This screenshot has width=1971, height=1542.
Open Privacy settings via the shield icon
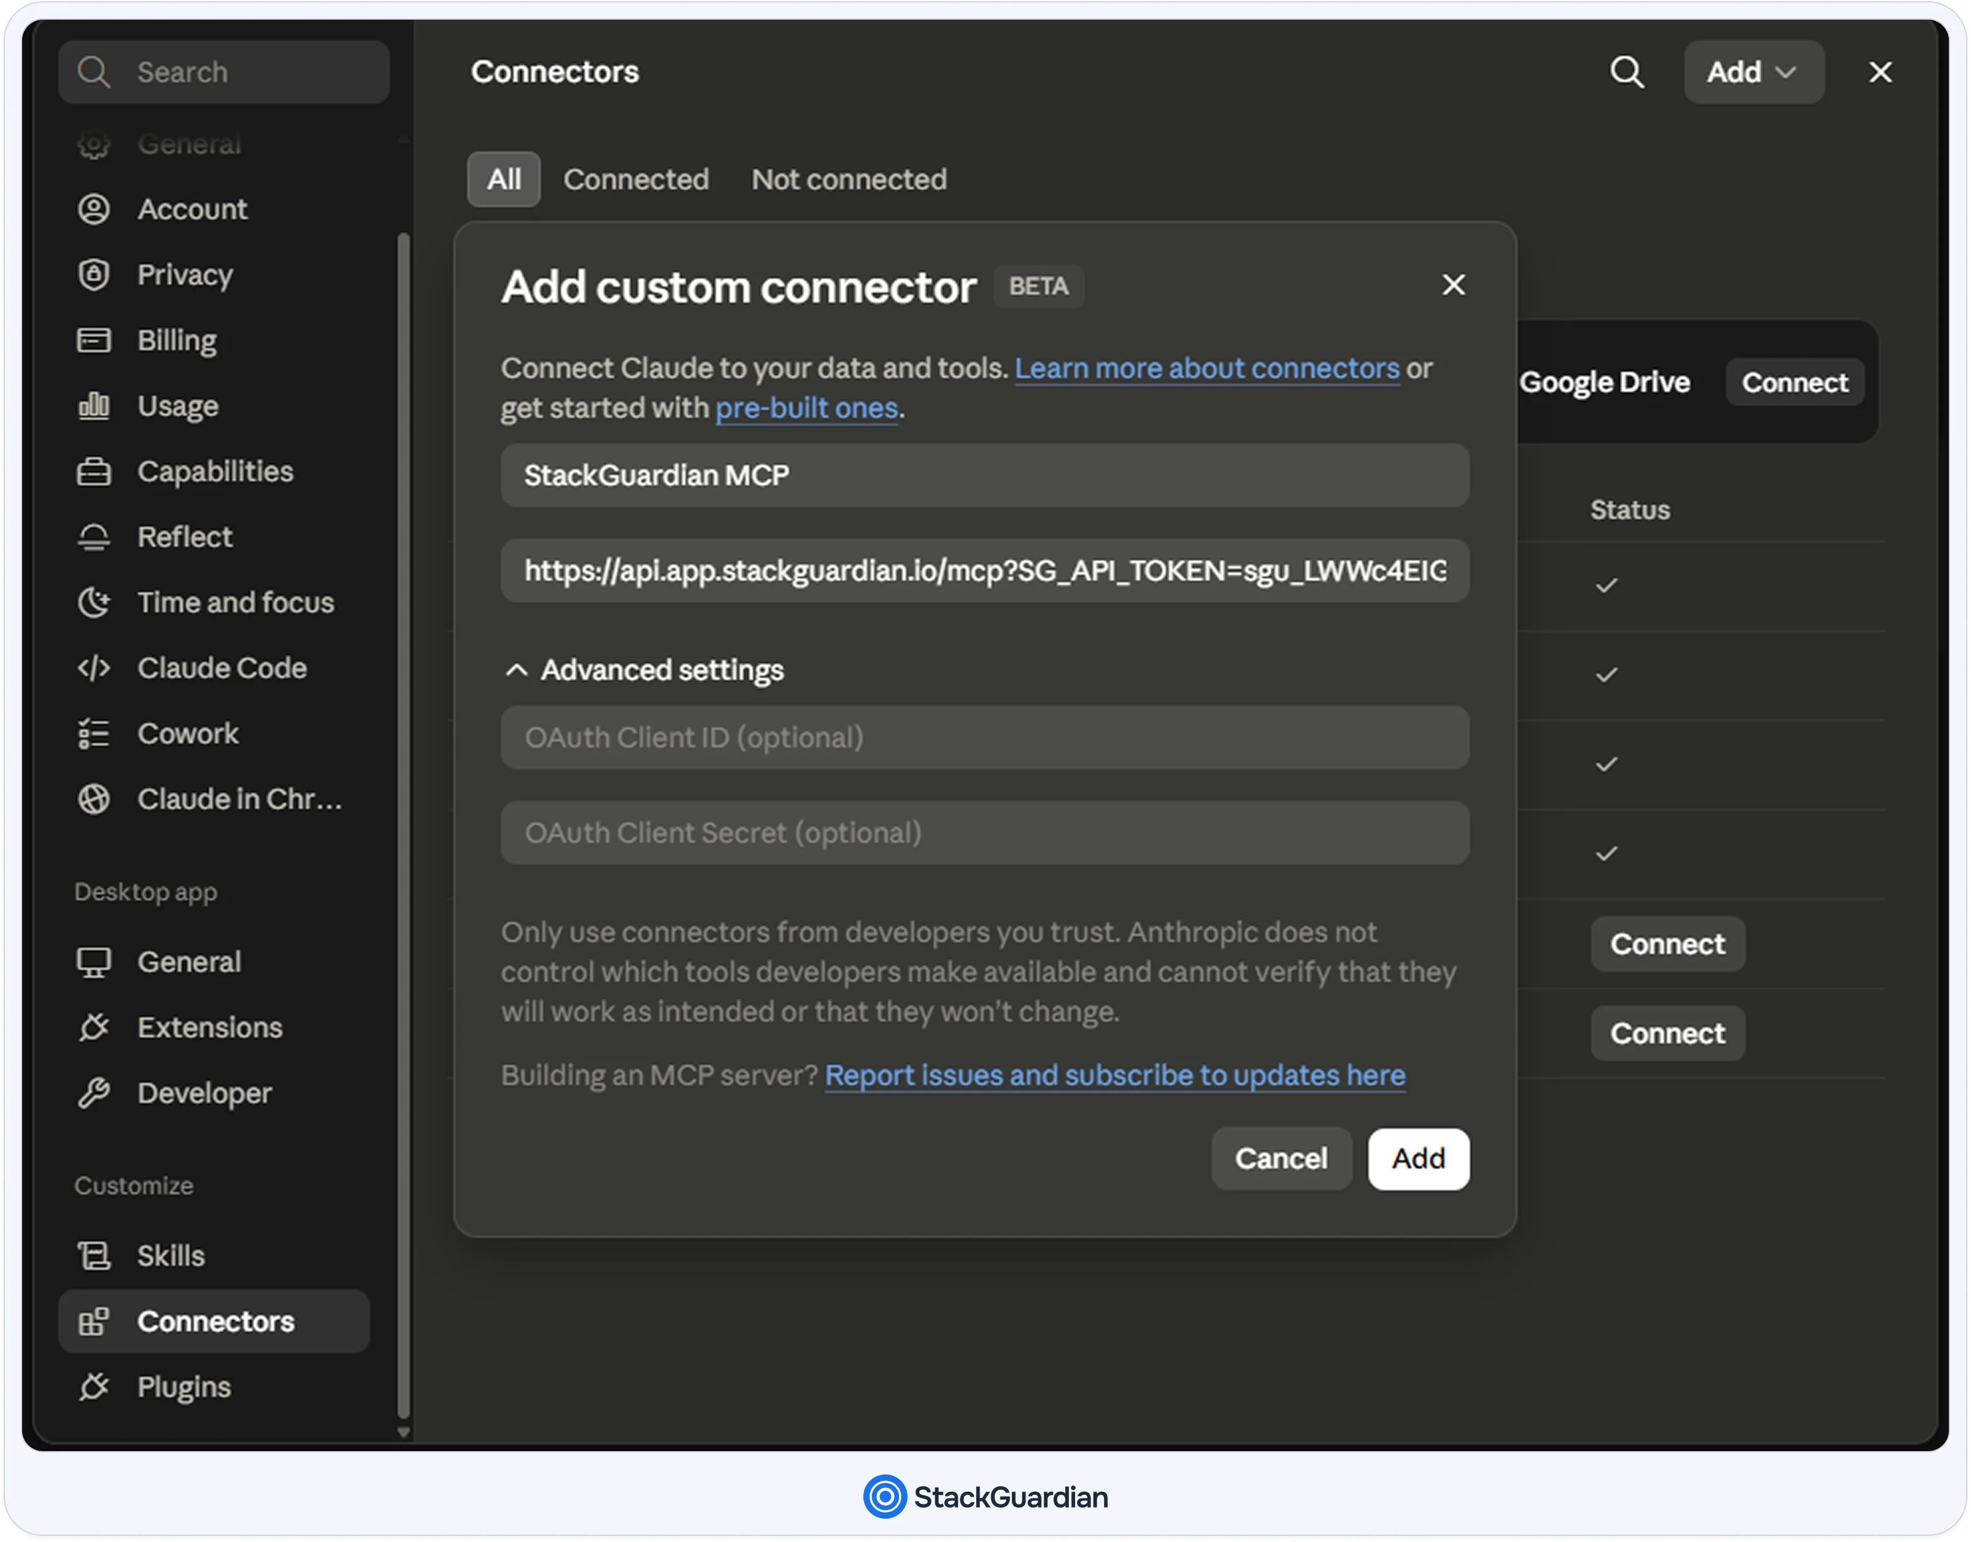coord(94,274)
